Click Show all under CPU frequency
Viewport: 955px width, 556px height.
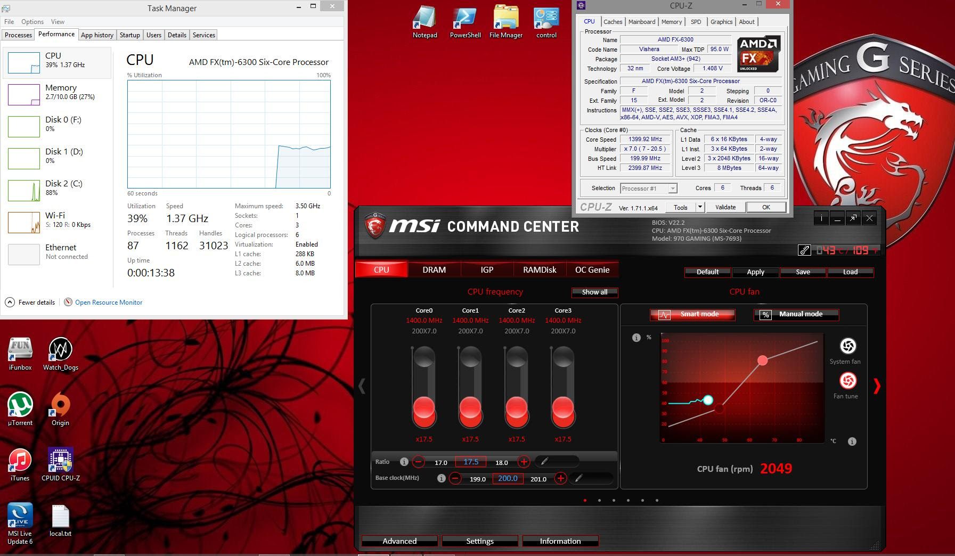594,292
